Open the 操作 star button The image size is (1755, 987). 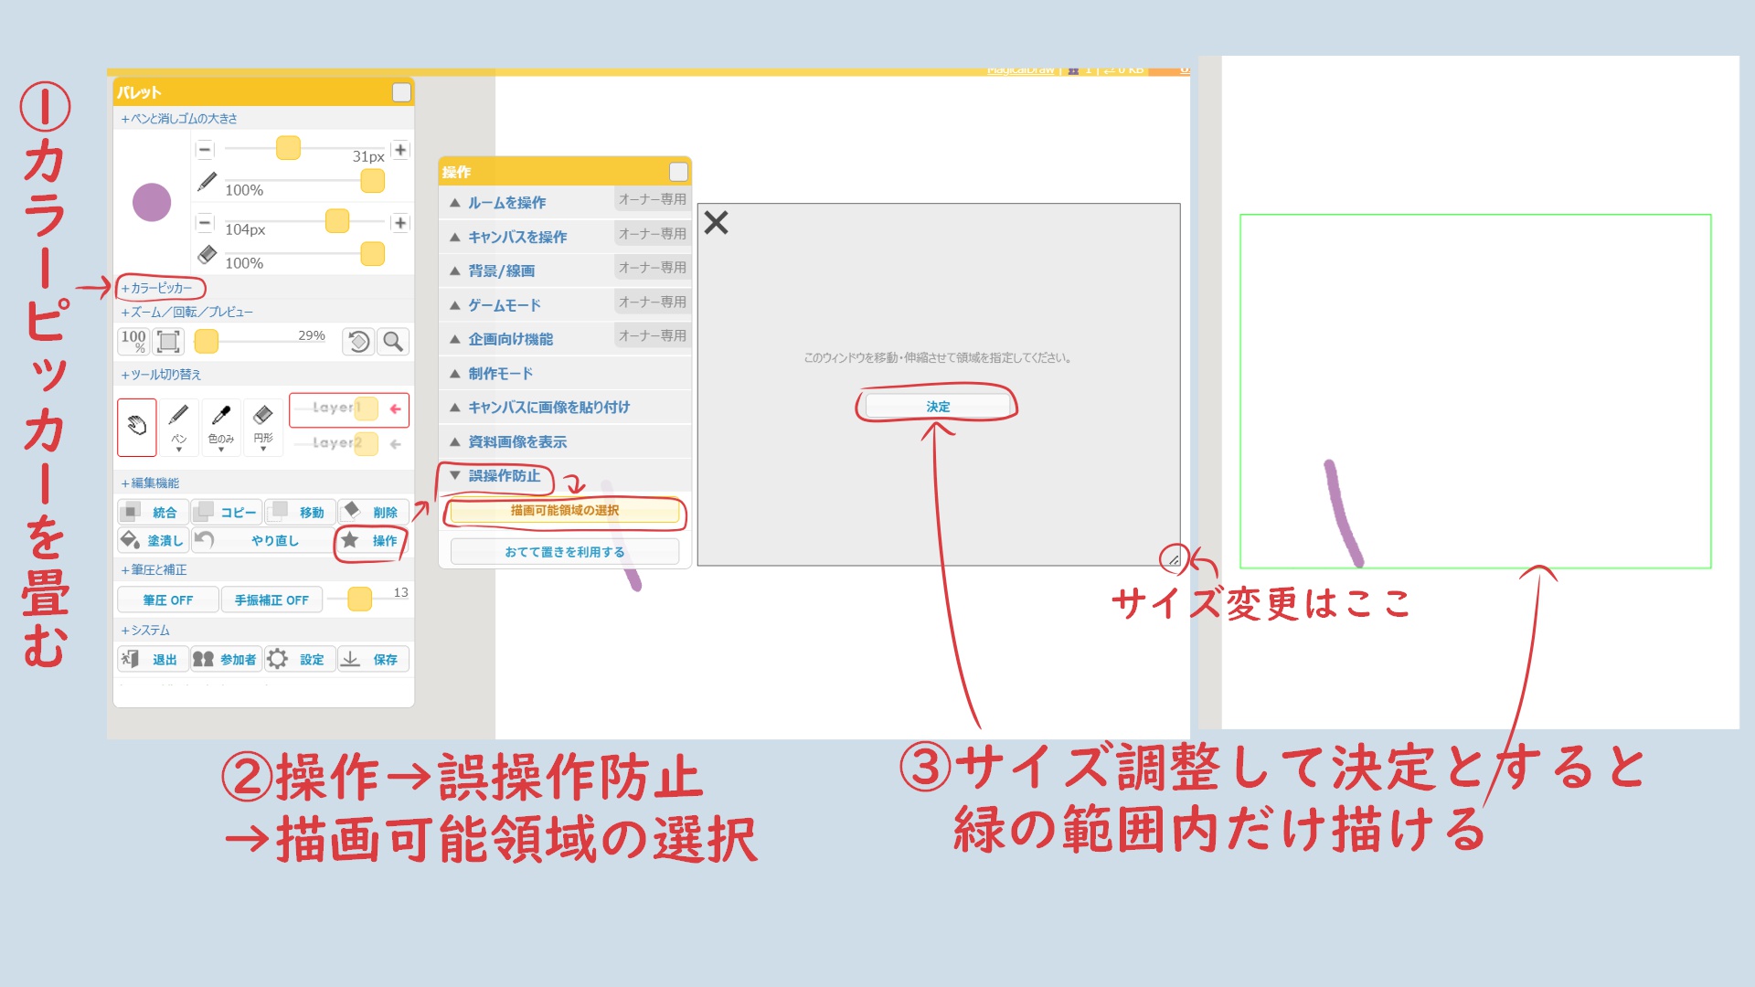(370, 540)
